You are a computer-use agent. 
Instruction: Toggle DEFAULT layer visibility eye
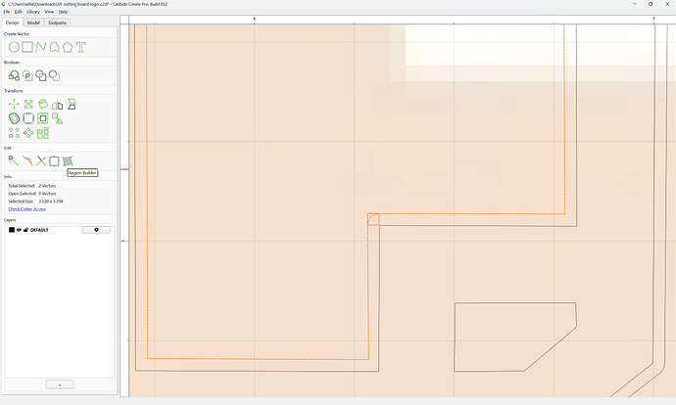click(19, 230)
